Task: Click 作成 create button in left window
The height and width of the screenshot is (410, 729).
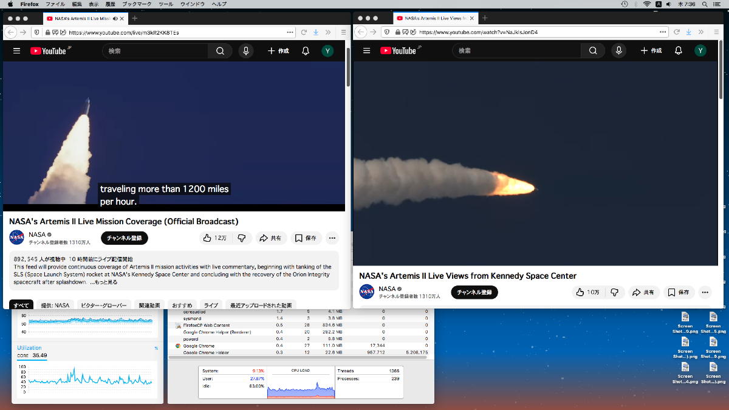Action: [x=278, y=51]
